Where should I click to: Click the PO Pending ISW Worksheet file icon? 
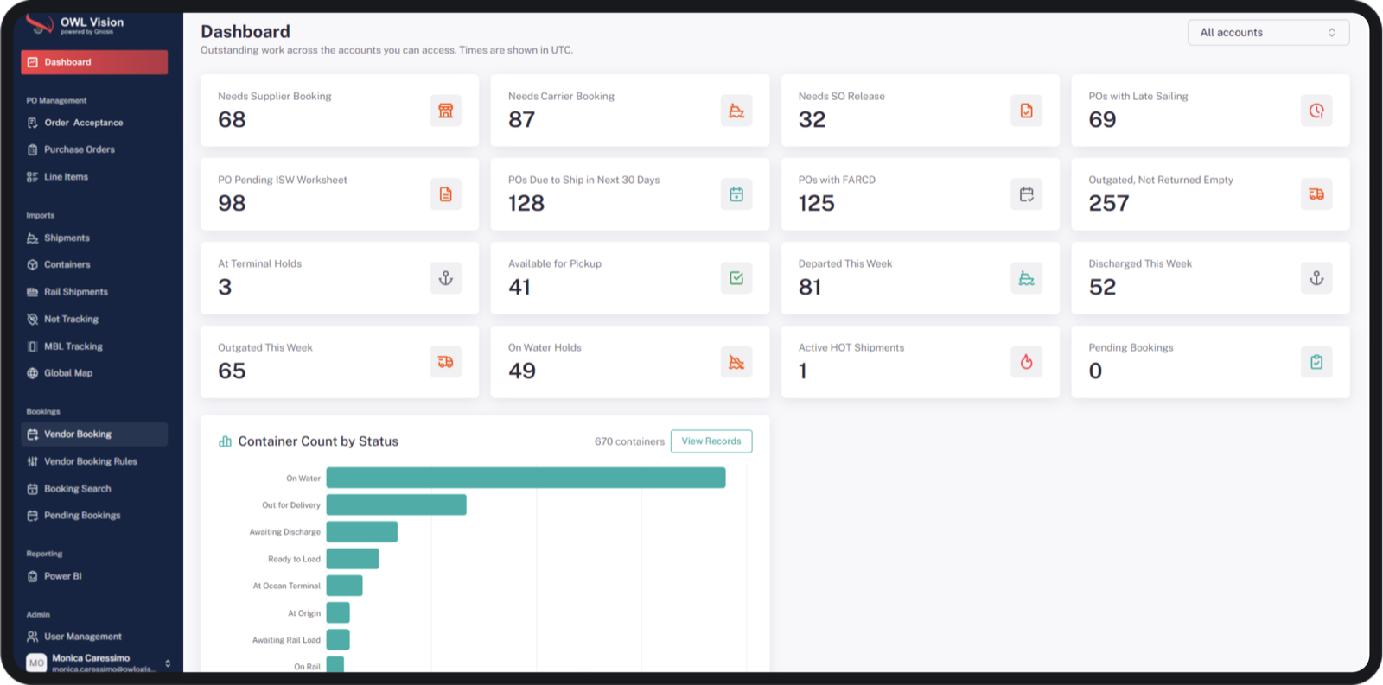[445, 194]
